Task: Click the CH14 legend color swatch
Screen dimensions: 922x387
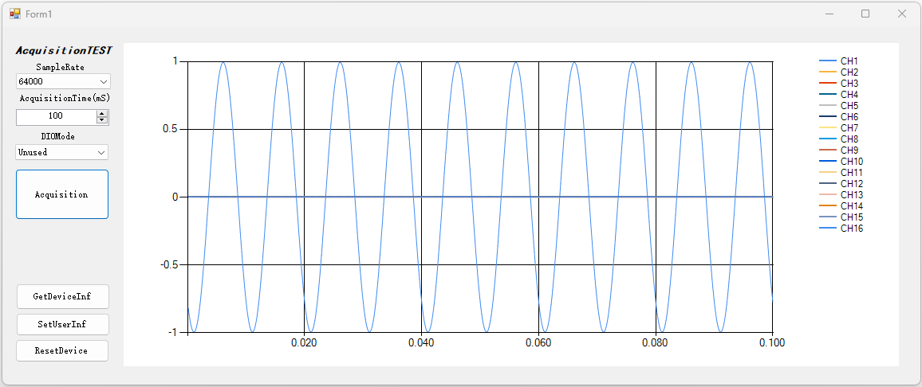Action: coord(828,206)
